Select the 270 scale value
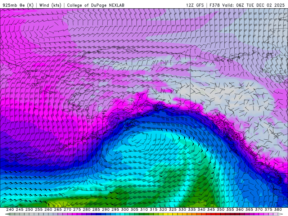 click(x=67, y=210)
